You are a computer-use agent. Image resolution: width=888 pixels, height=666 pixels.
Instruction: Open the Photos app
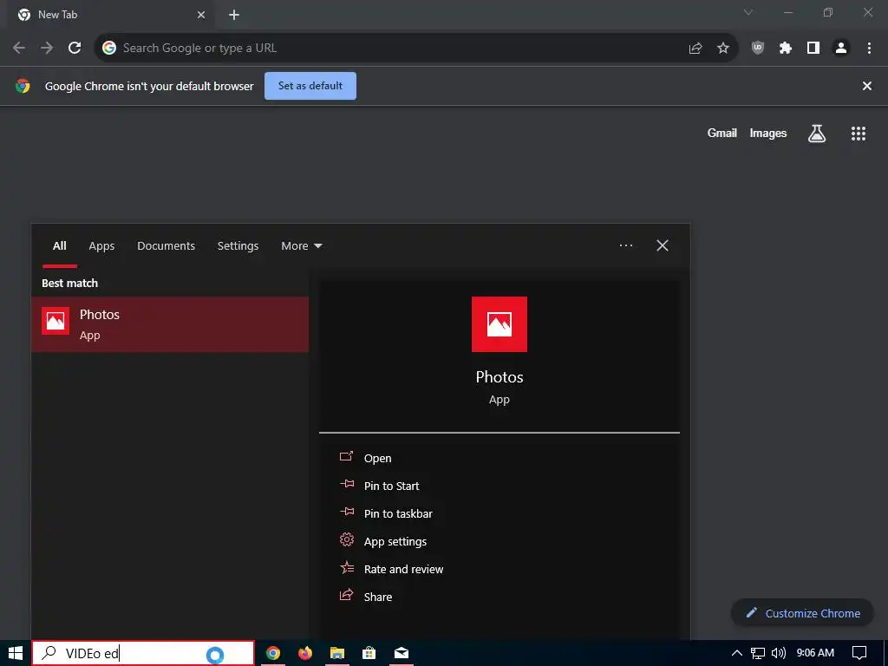coord(378,458)
